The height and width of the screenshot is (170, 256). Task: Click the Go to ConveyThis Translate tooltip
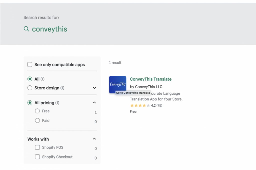tap(133, 93)
